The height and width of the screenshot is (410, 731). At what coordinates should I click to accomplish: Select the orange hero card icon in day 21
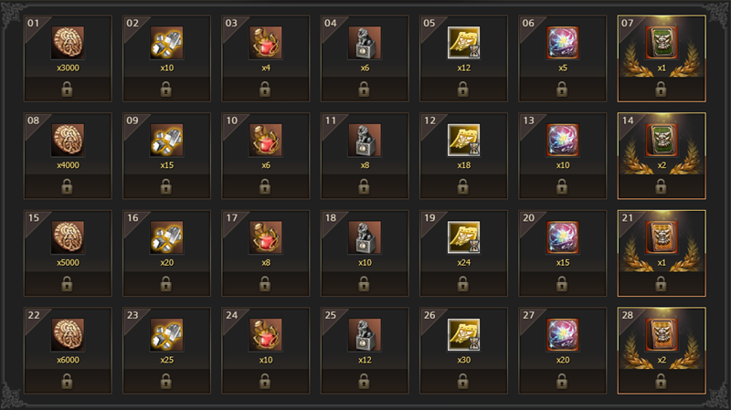662,237
